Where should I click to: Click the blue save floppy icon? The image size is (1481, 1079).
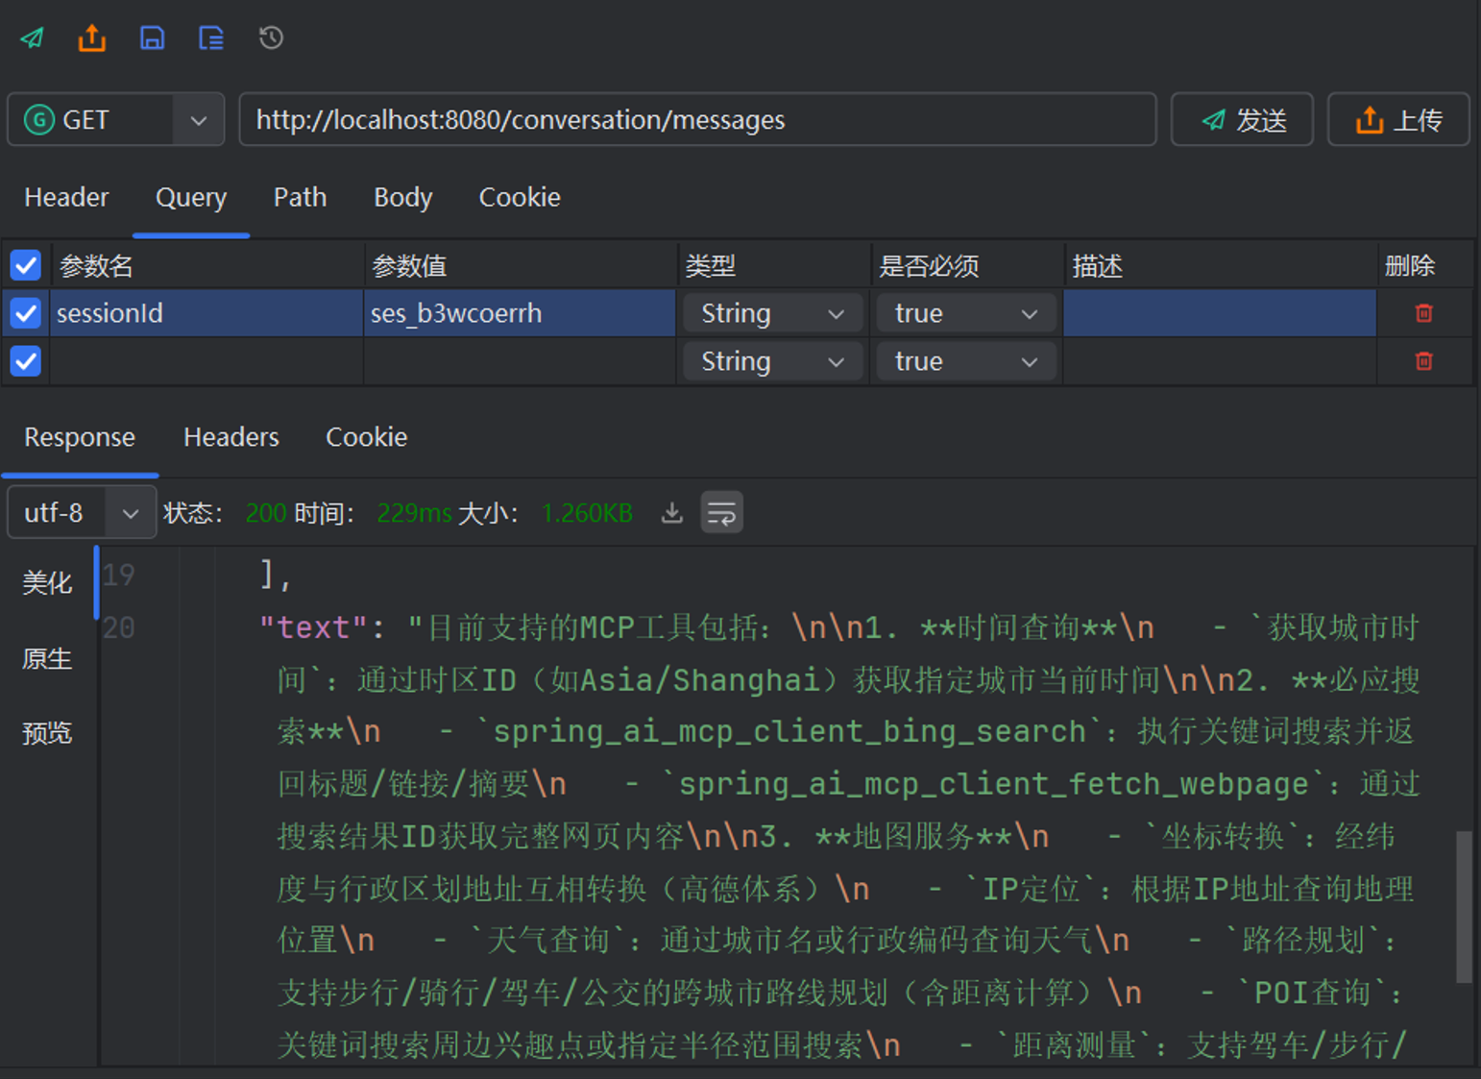152,38
